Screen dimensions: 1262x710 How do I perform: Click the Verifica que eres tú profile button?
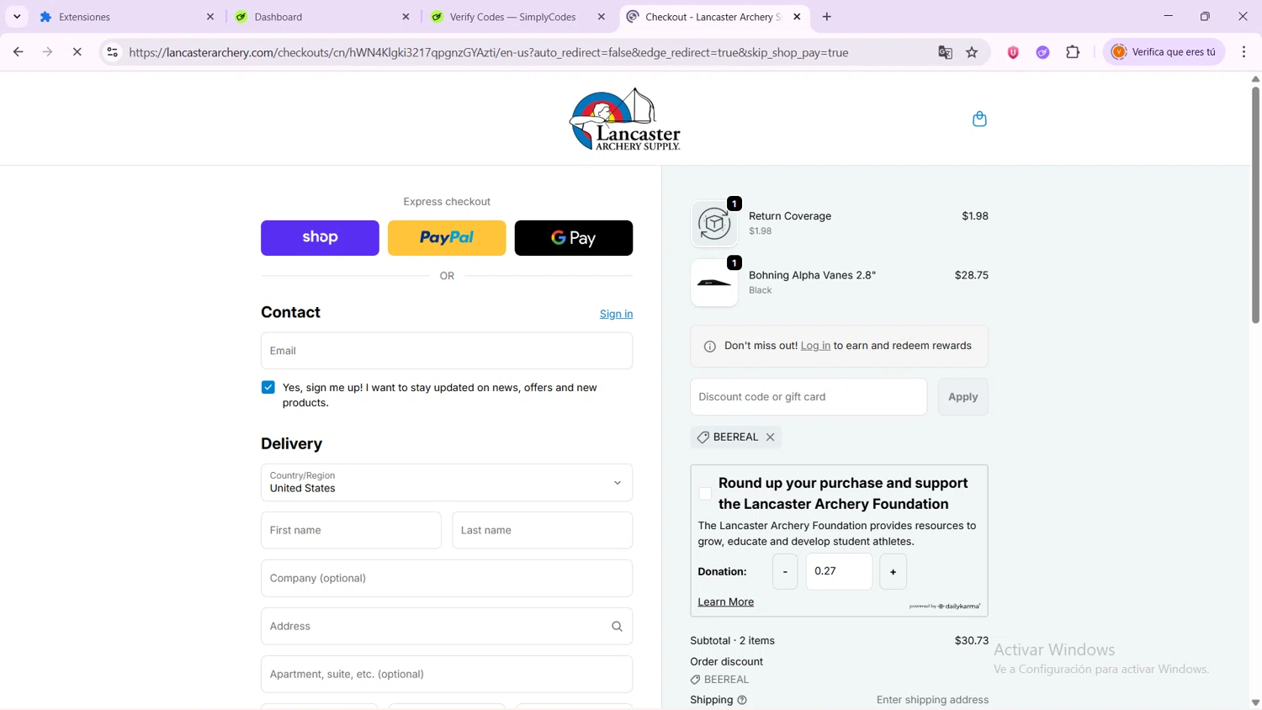1164,52
